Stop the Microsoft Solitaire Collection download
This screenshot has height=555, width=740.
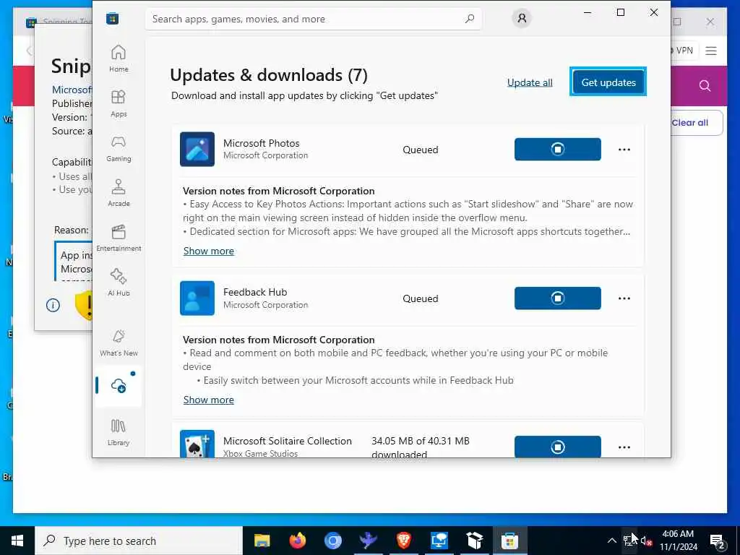558,447
